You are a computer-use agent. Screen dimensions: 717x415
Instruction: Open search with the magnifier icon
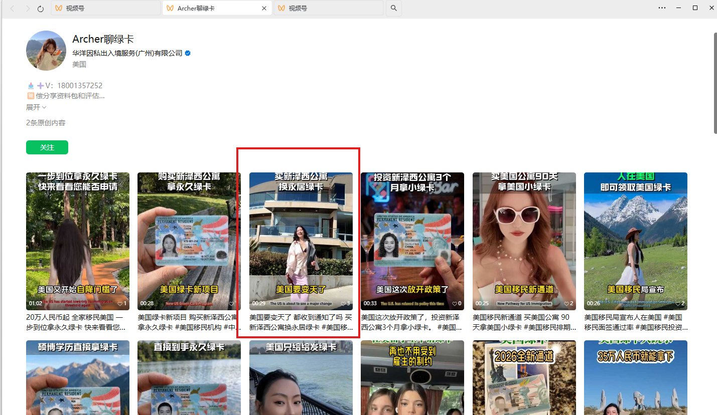tap(394, 8)
